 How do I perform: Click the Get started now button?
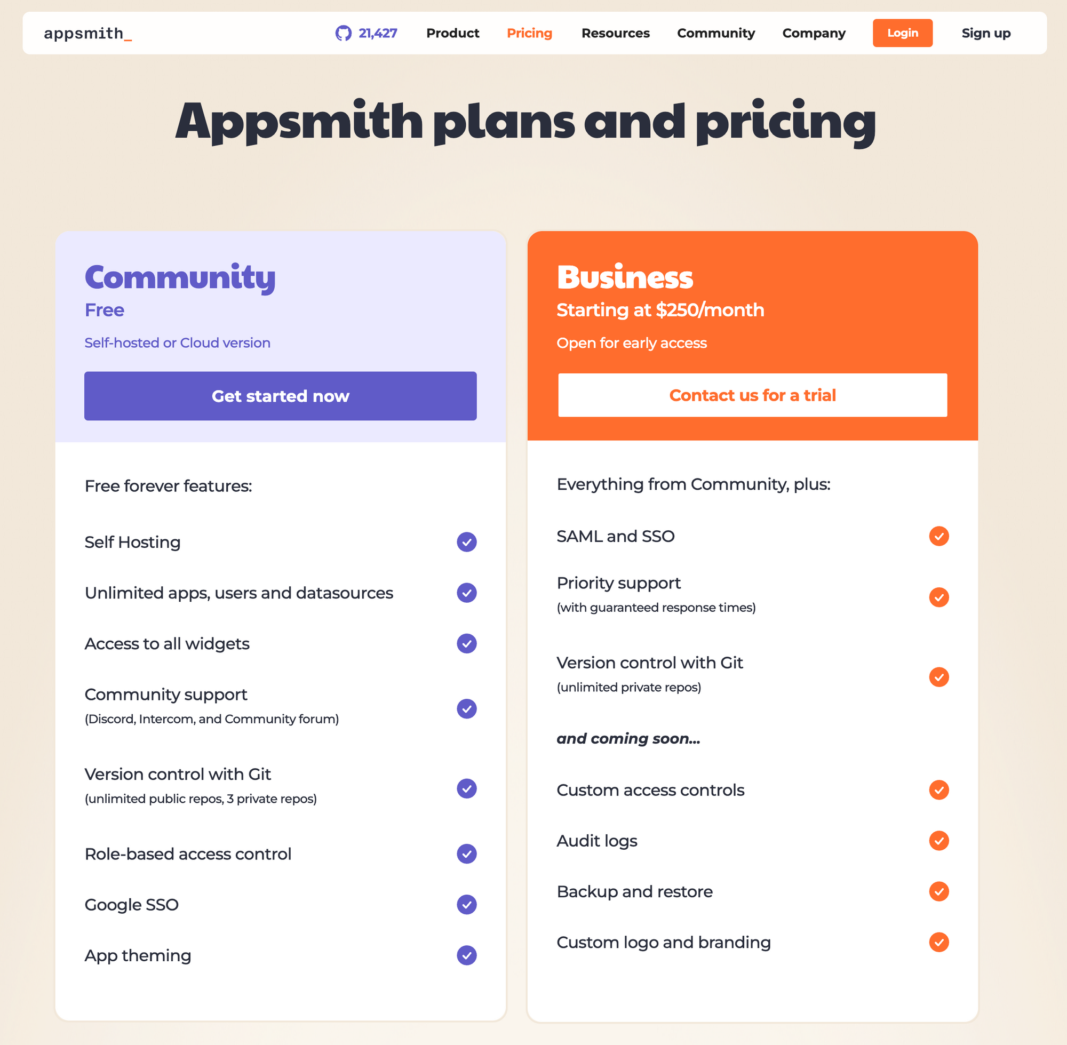coord(281,396)
